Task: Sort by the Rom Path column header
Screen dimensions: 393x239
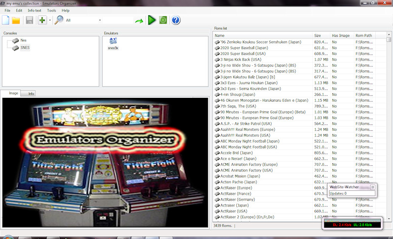Action: coord(365,35)
